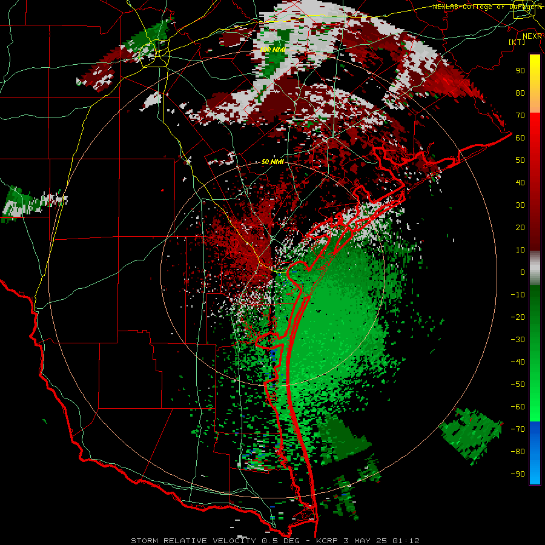This screenshot has width=545, height=545.
Task: Select the positive 50 knot scale label
Action: pos(520,160)
